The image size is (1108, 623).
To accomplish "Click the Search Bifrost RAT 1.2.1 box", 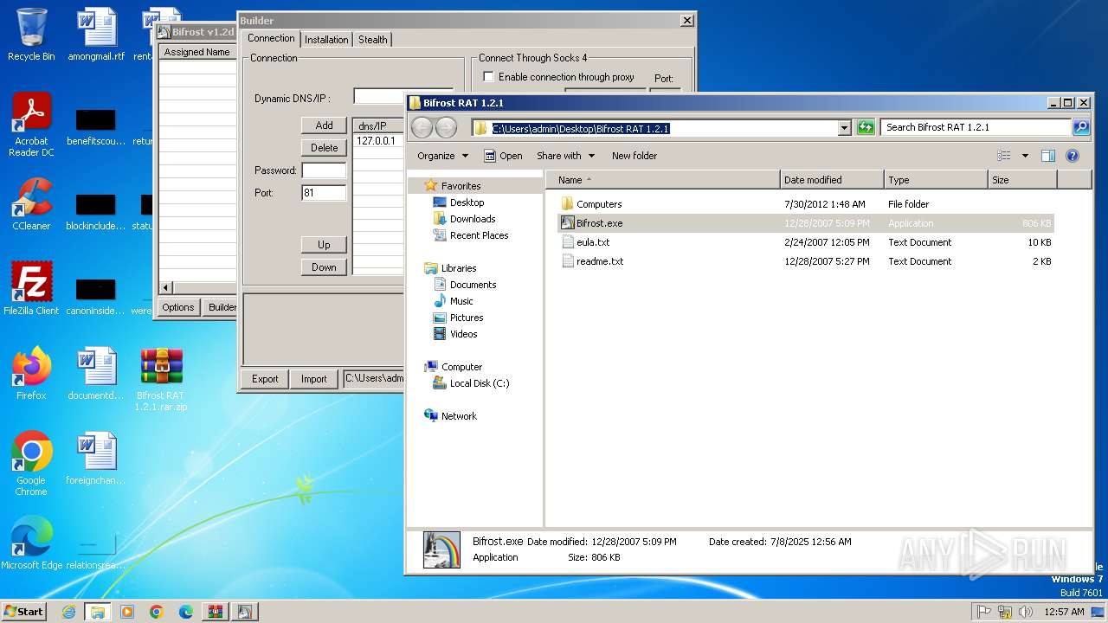I will (976, 127).
